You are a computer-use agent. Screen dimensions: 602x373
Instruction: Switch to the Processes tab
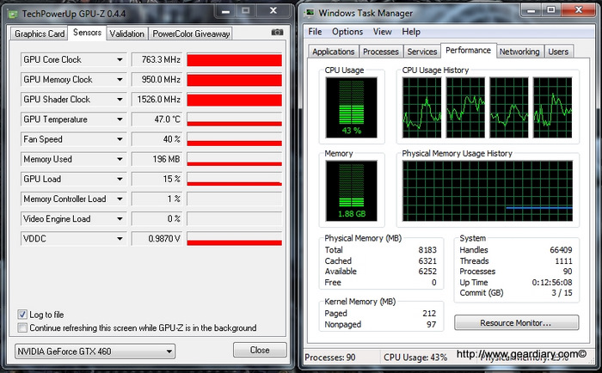coord(381,52)
